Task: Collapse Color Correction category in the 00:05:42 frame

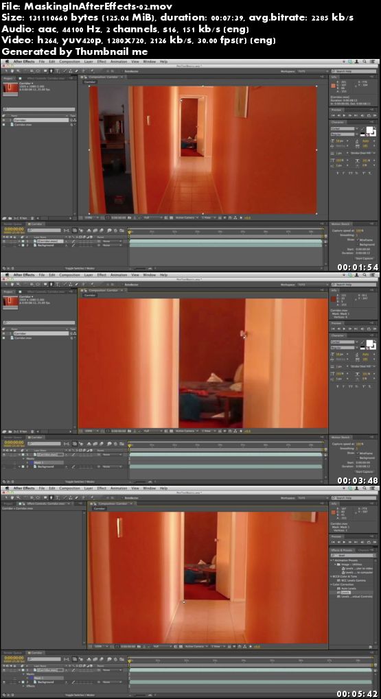Action: coord(331,584)
